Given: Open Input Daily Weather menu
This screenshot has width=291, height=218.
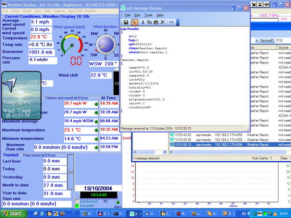Looking at the screenshot, I should [x=82, y=11].
